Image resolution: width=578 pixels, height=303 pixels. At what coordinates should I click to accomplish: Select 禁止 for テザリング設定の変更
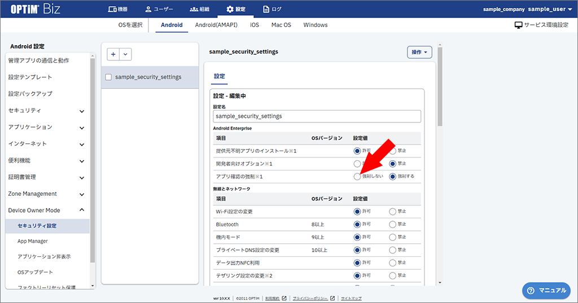pyautogui.click(x=393, y=276)
